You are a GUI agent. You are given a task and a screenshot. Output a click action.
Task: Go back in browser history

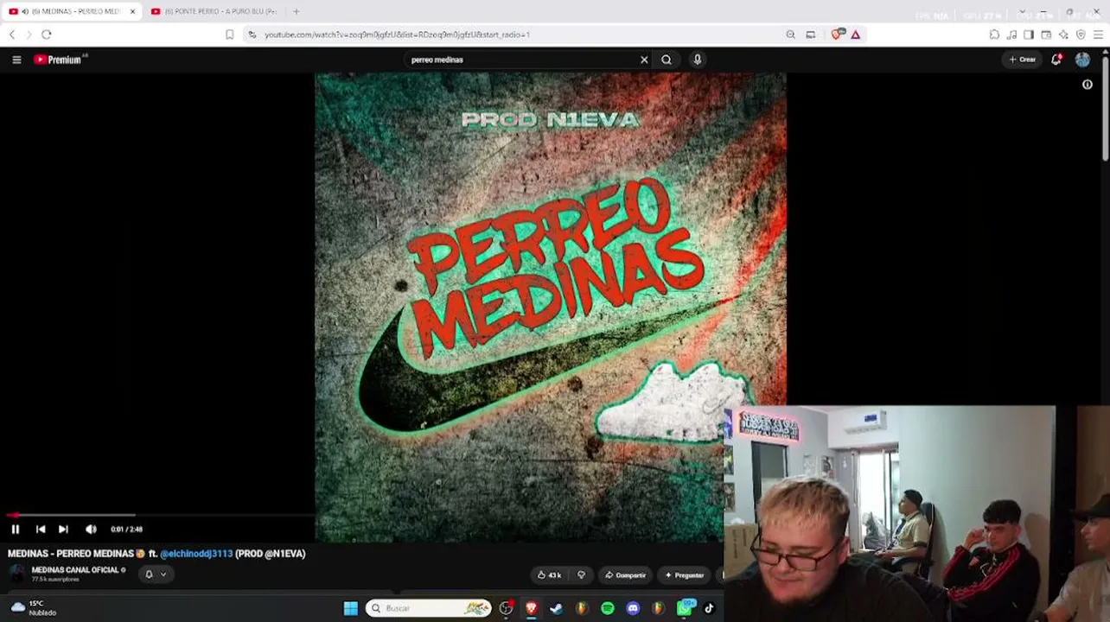point(12,35)
